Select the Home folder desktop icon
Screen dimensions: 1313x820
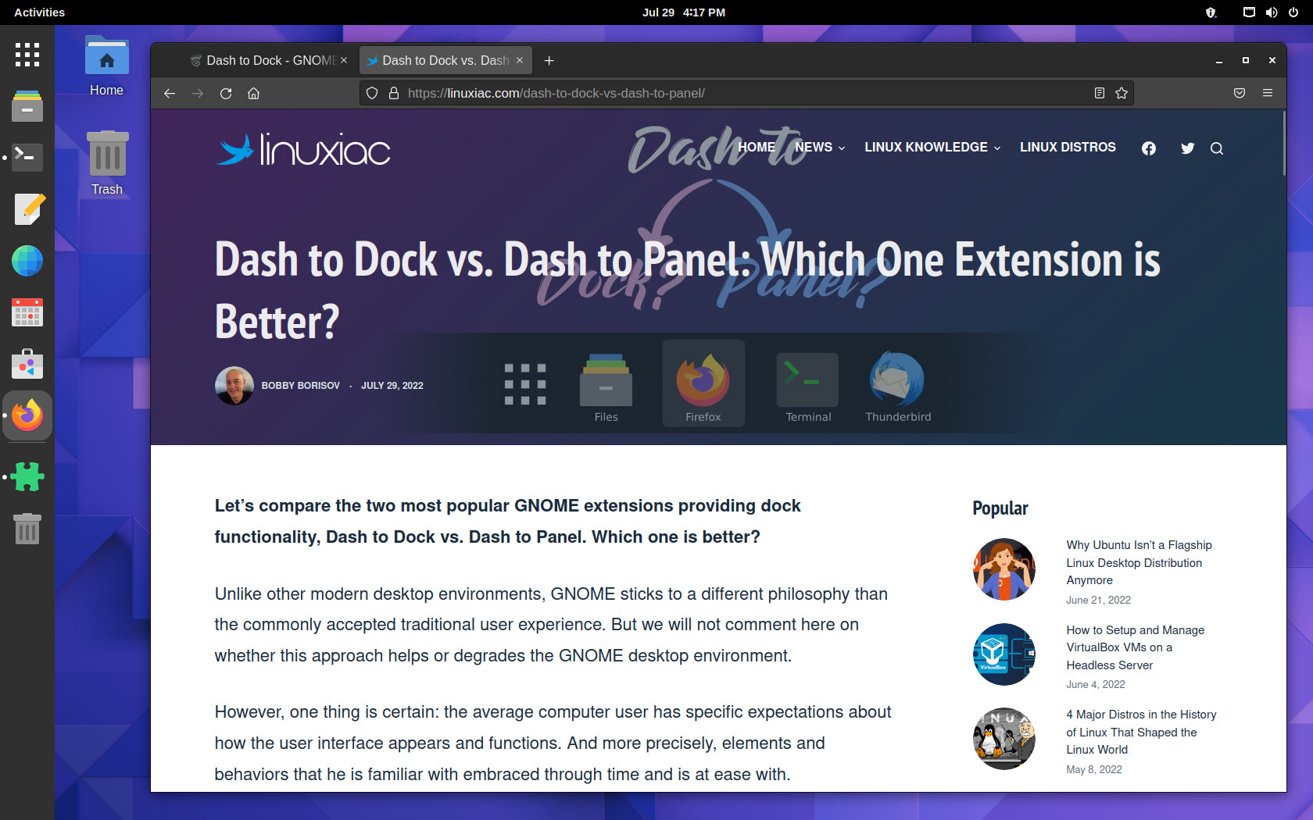(107, 67)
